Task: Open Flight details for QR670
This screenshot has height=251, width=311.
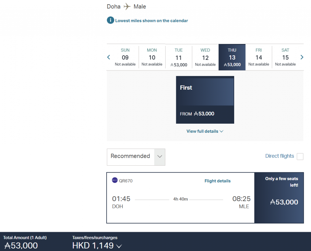Action: 217,181
